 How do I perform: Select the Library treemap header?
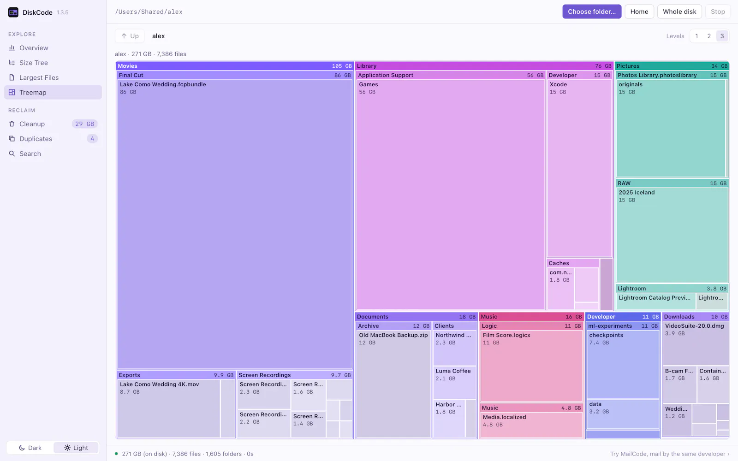coord(484,66)
